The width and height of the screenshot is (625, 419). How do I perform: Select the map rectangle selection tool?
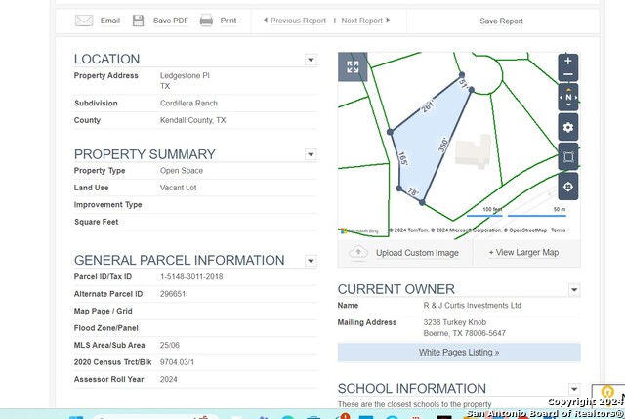tap(568, 156)
